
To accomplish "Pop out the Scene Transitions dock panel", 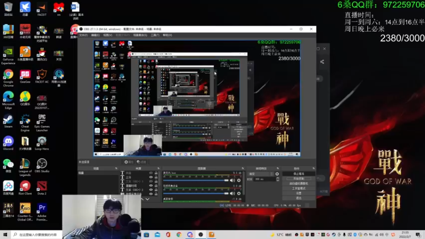I will tap(278, 168).
